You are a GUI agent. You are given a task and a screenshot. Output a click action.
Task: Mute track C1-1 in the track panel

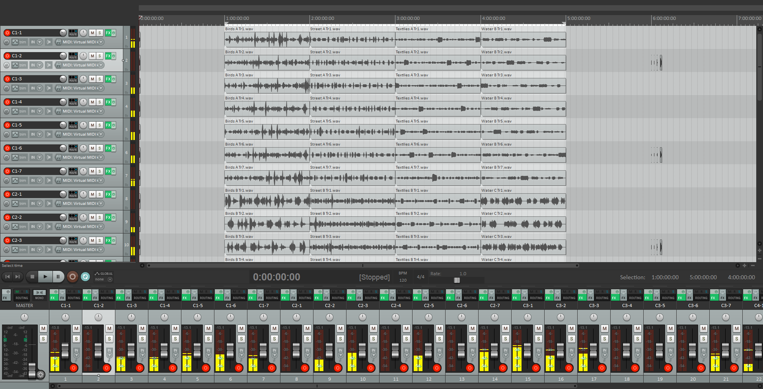click(92, 33)
